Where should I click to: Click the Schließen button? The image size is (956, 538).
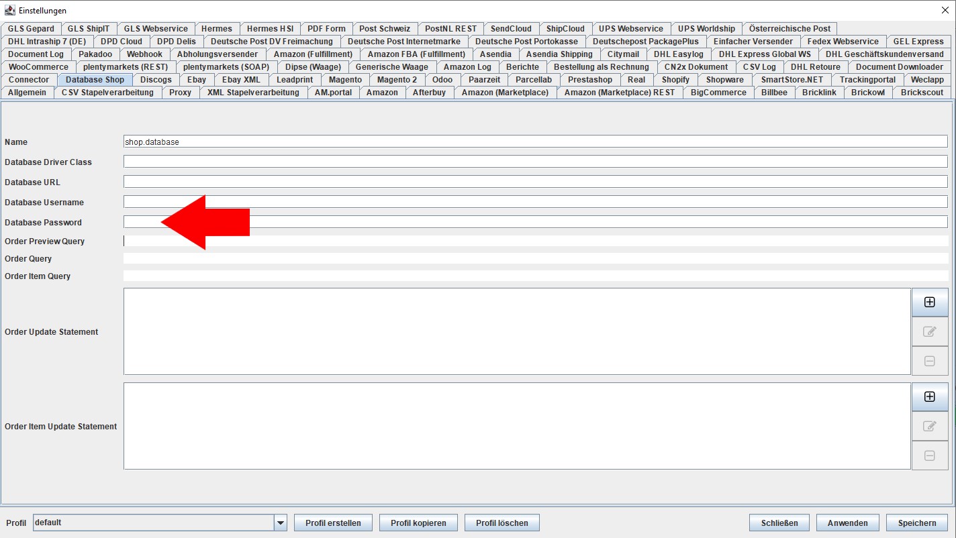[x=779, y=523]
